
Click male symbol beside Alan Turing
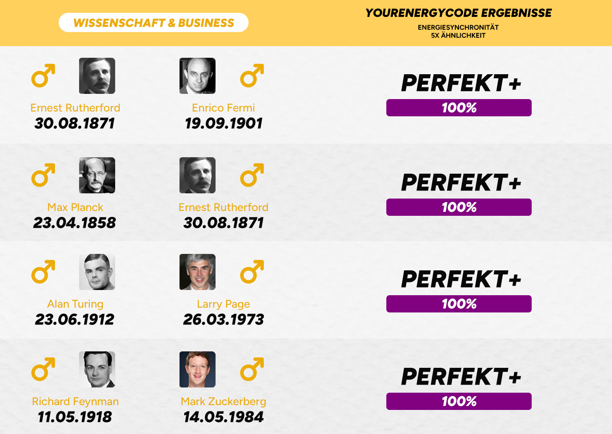[43, 272]
